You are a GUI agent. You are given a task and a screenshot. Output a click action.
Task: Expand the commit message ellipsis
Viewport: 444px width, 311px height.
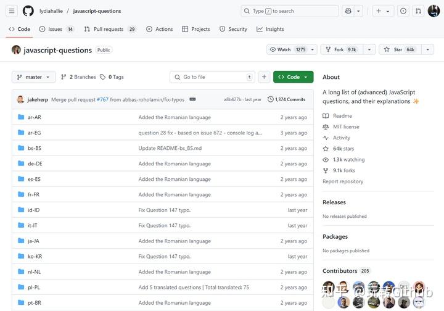point(192,99)
